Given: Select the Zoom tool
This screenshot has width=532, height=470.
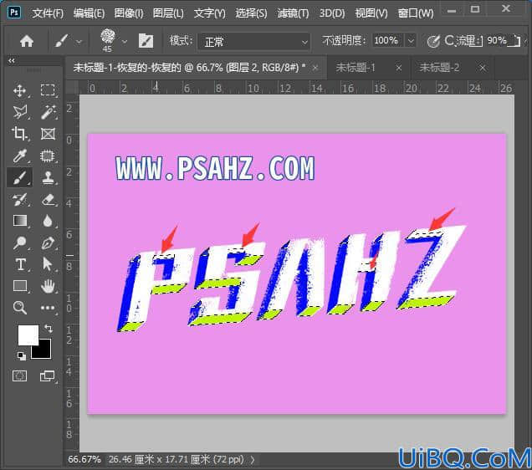Looking at the screenshot, I should 20,308.
